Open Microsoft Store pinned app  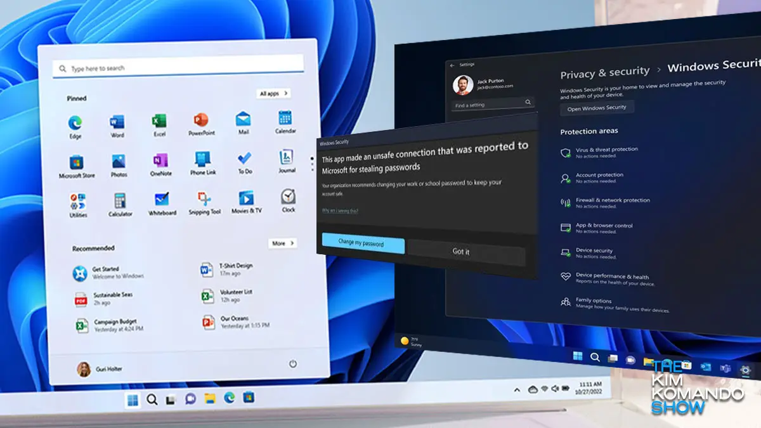pyautogui.click(x=76, y=165)
